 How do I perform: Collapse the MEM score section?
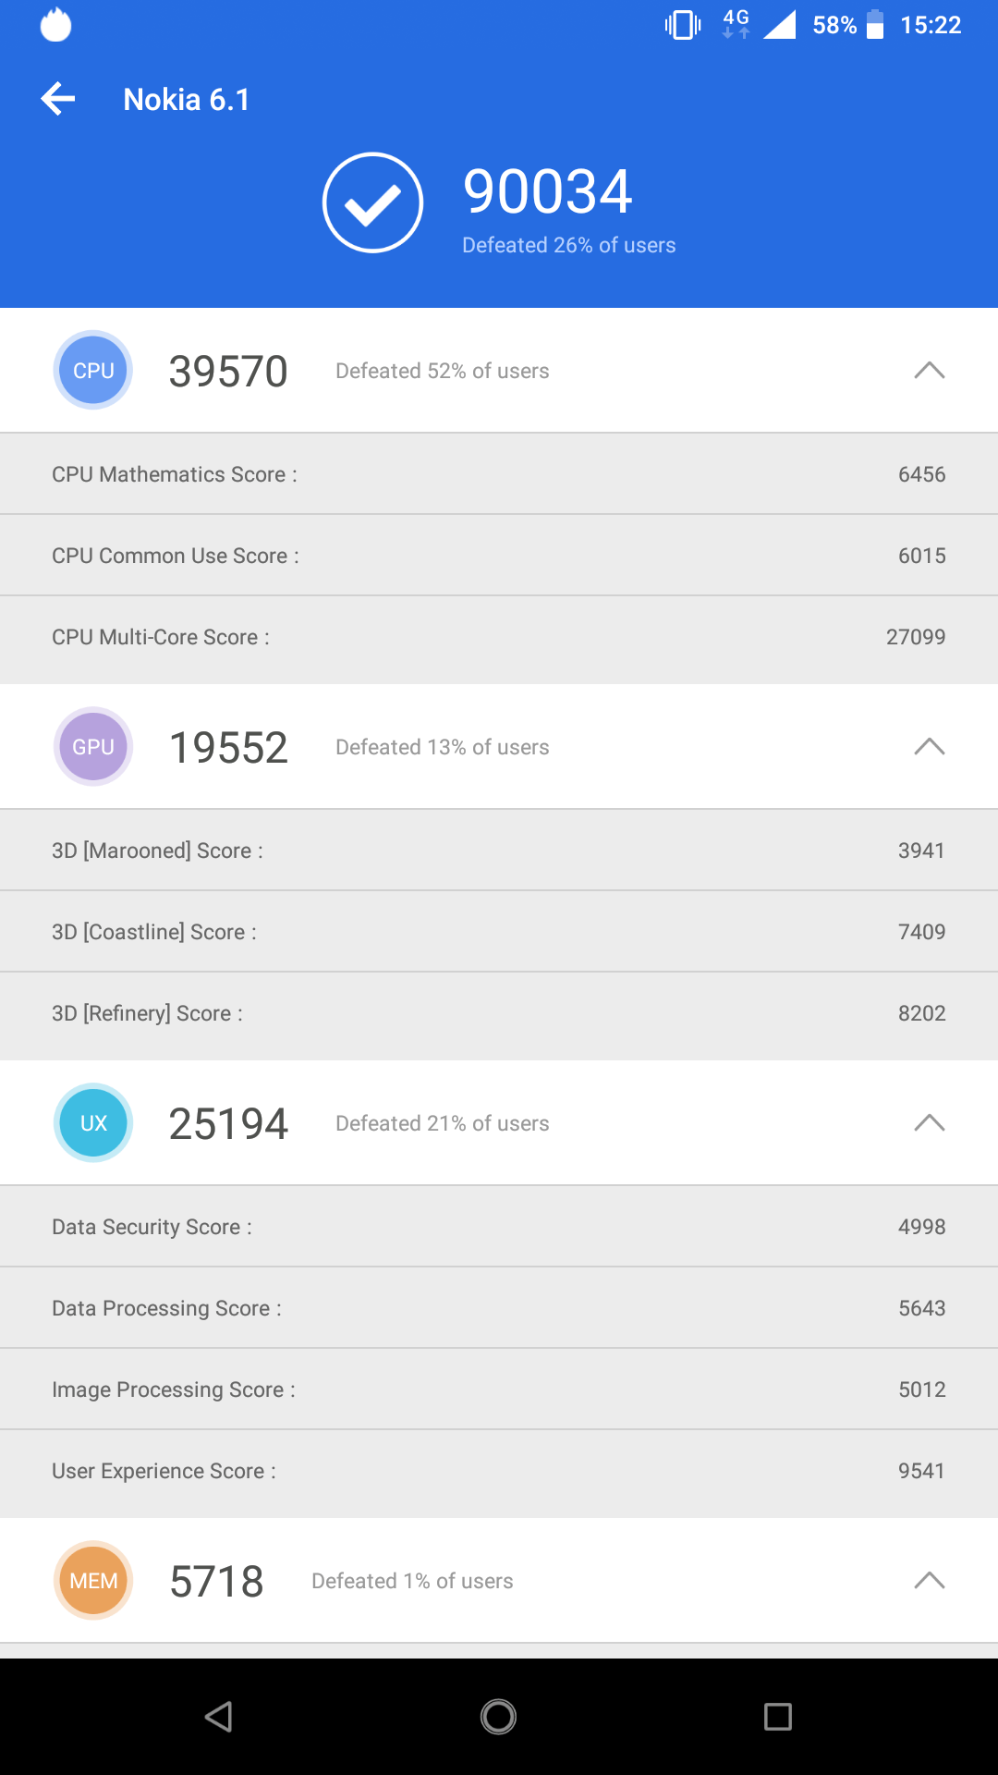coord(929,1580)
